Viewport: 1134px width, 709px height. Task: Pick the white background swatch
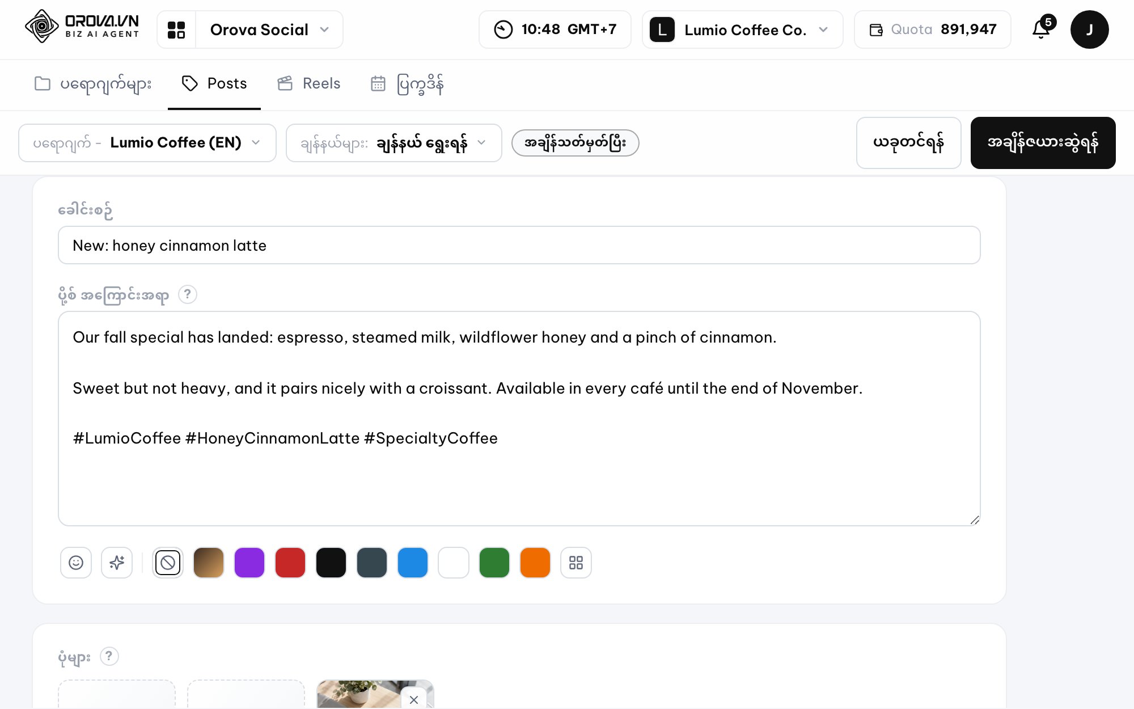coord(454,563)
